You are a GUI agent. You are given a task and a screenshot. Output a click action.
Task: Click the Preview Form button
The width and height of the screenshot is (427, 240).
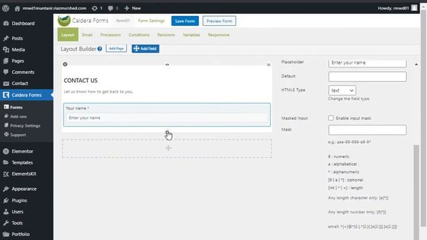[220, 21]
